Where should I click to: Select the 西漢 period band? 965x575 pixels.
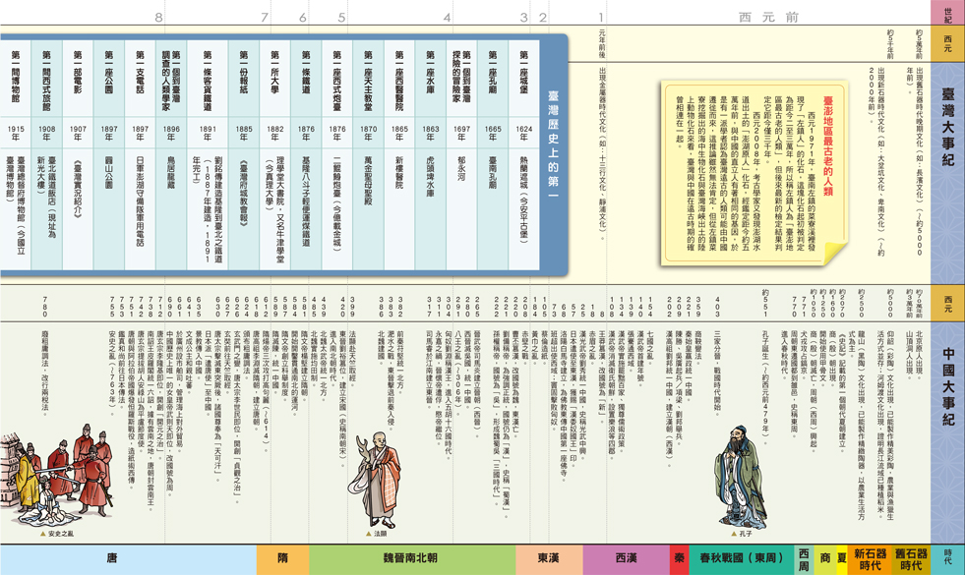click(x=626, y=559)
